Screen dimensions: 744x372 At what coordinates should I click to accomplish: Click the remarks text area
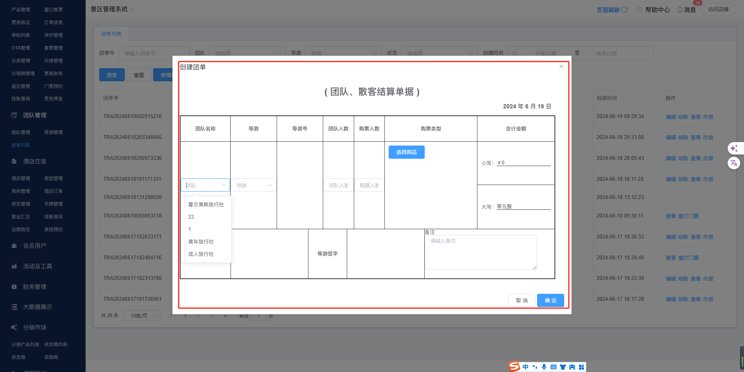(480, 252)
